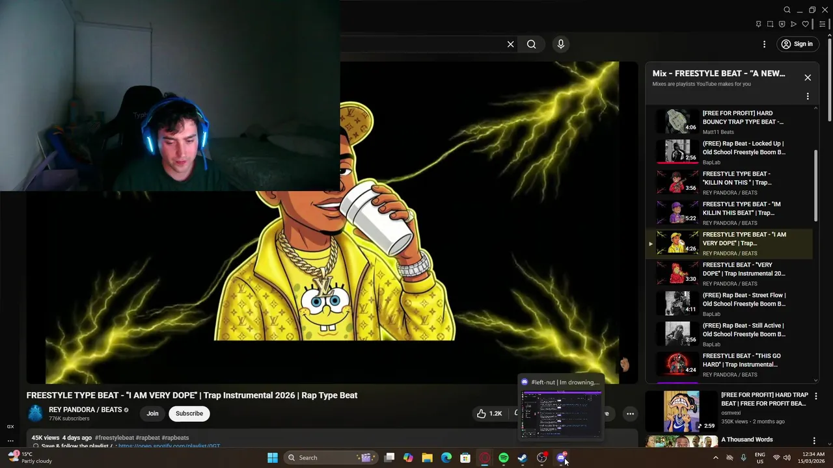Open YouTube settings three-dot menu beside Sign in

[x=764, y=44]
